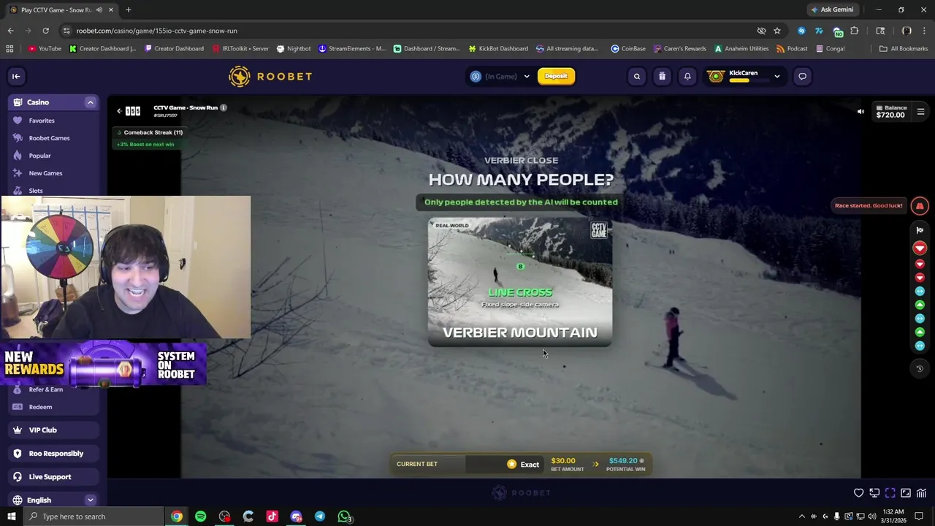Open TikTok from the taskbar
Image resolution: width=935 pixels, height=526 pixels.
tap(272, 517)
